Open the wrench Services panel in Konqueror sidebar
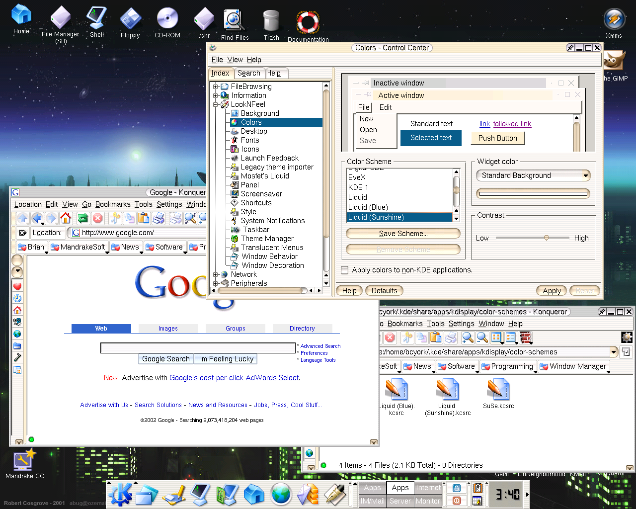Image resolution: width=636 pixels, height=509 pixels. pos(17,357)
